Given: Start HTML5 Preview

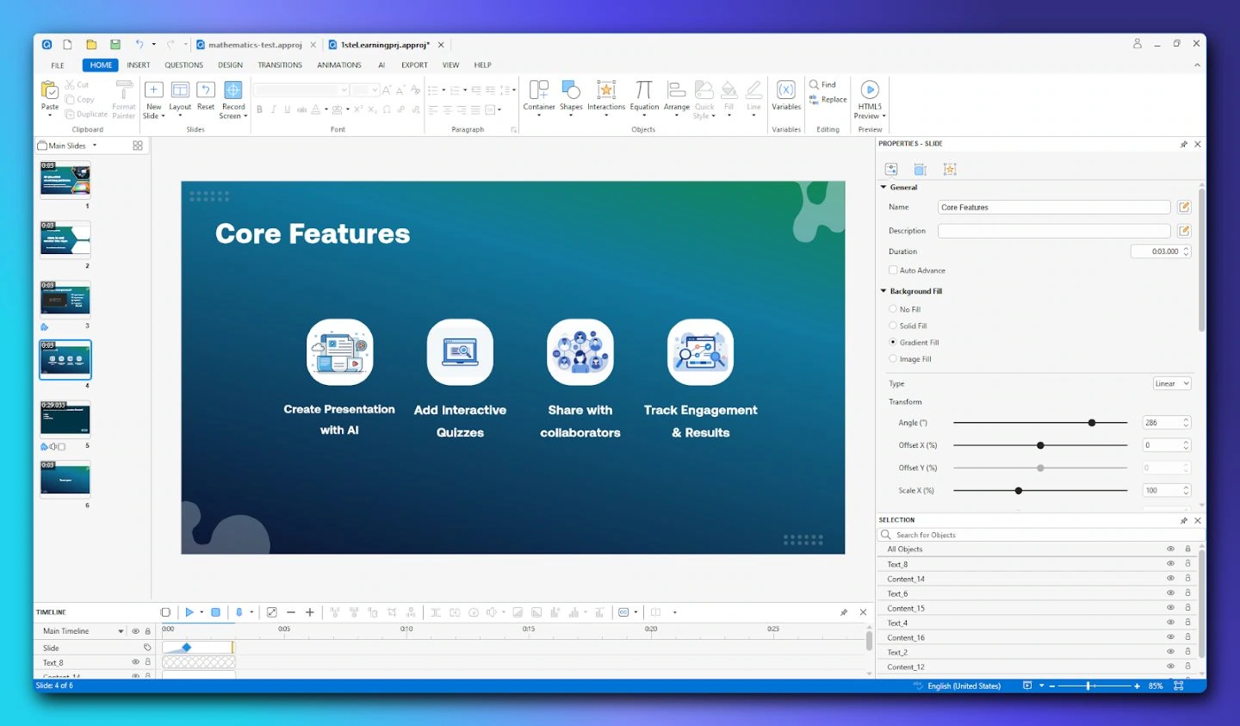Looking at the screenshot, I should (x=869, y=95).
